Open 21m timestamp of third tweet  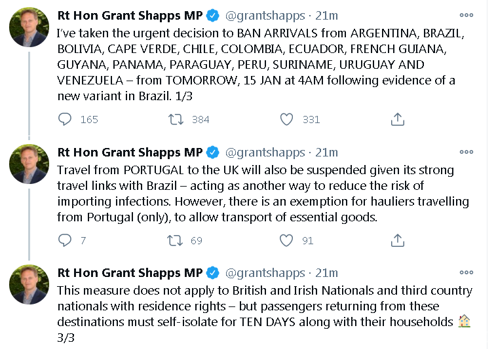[326, 273]
